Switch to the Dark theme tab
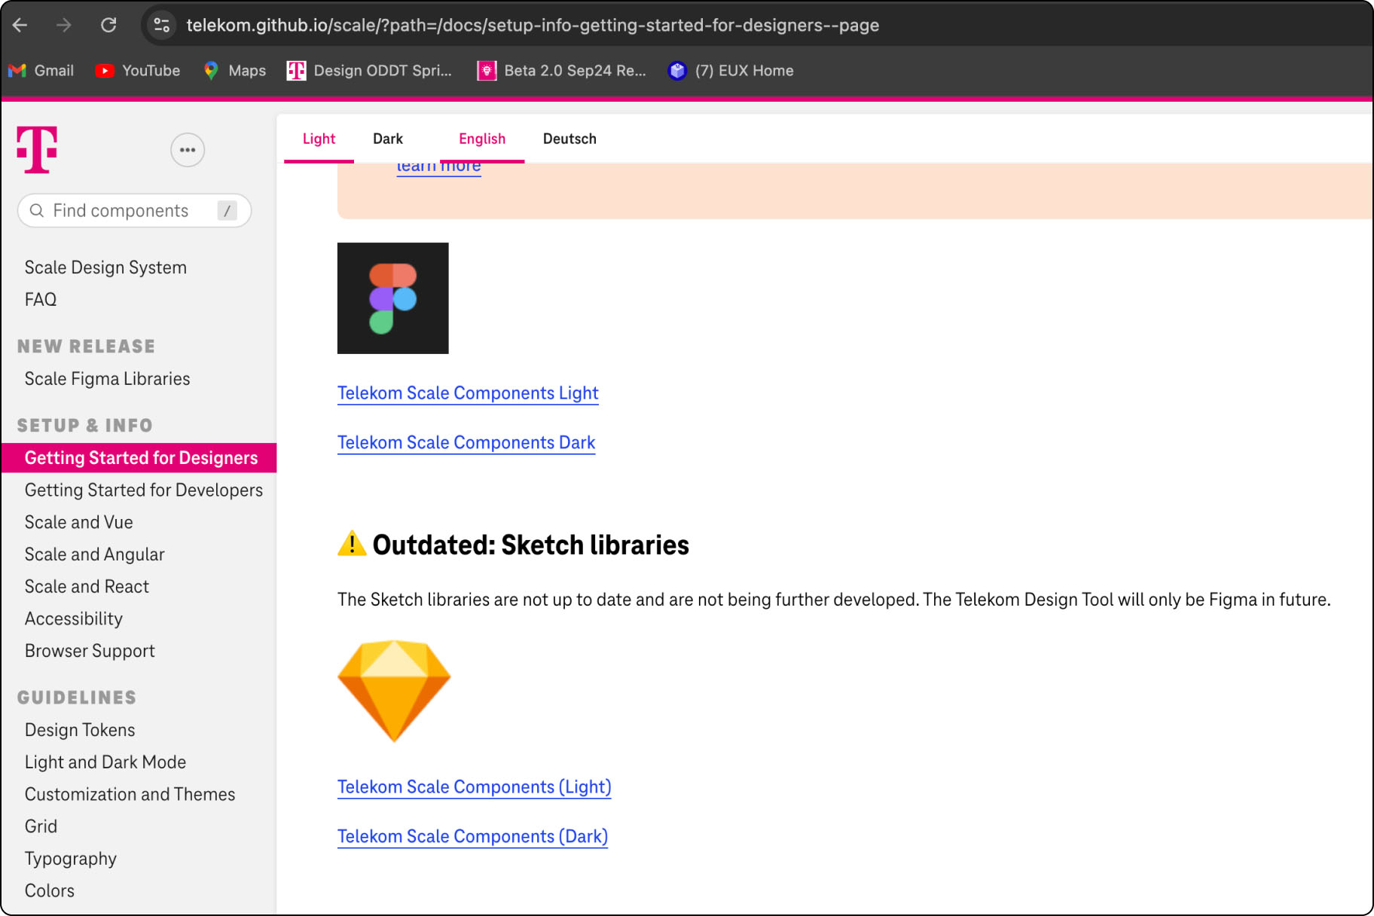1374x916 pixels. (x=388, y=139)
